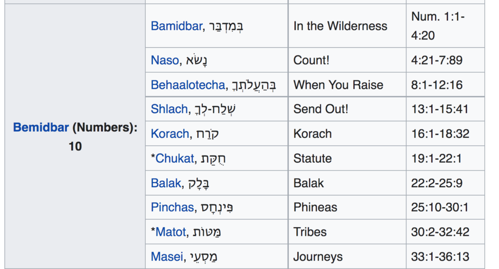Open the Balak parashah link
The height and width of the screenshot is (269, 499).
click(x=165, y=183)
